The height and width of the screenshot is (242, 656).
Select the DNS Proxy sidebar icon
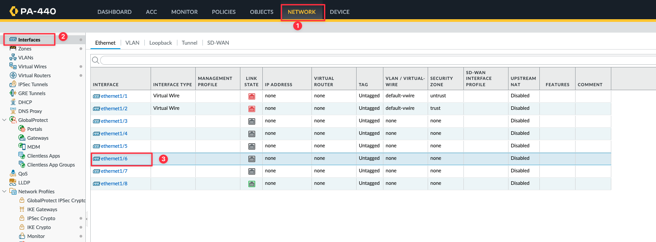pyautogui.click(x=13, y=111)
